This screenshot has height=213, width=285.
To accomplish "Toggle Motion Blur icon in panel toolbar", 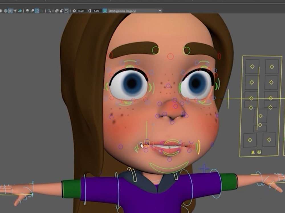I will click(x=32, y=11).
